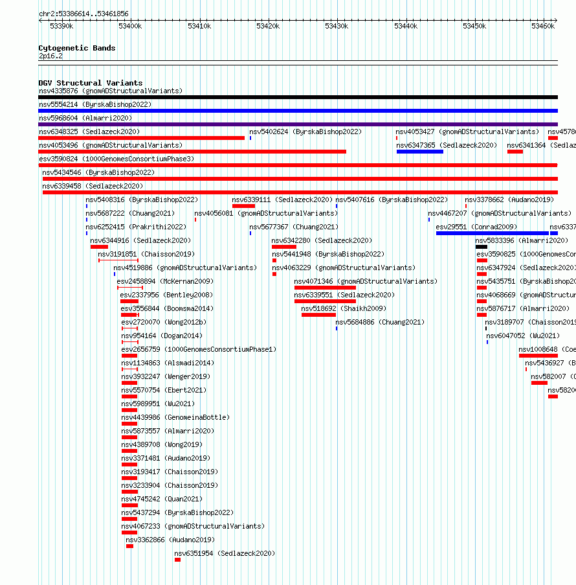The height and width of the screenshot is (585, 576).
Task: Click nsv3932247 (Wenger2019) label
Action: [166, 377]
